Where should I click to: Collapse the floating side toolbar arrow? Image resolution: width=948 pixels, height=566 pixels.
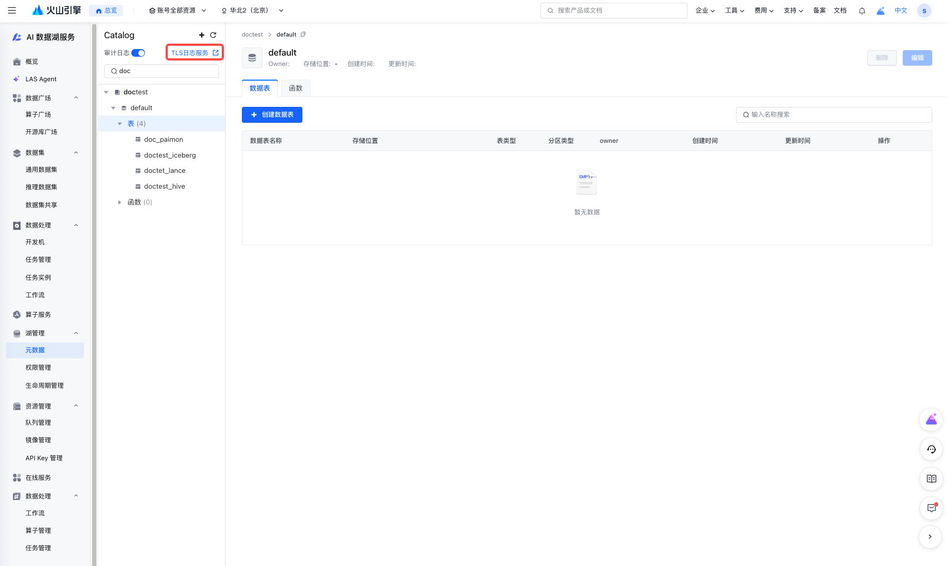pos(930,537)
